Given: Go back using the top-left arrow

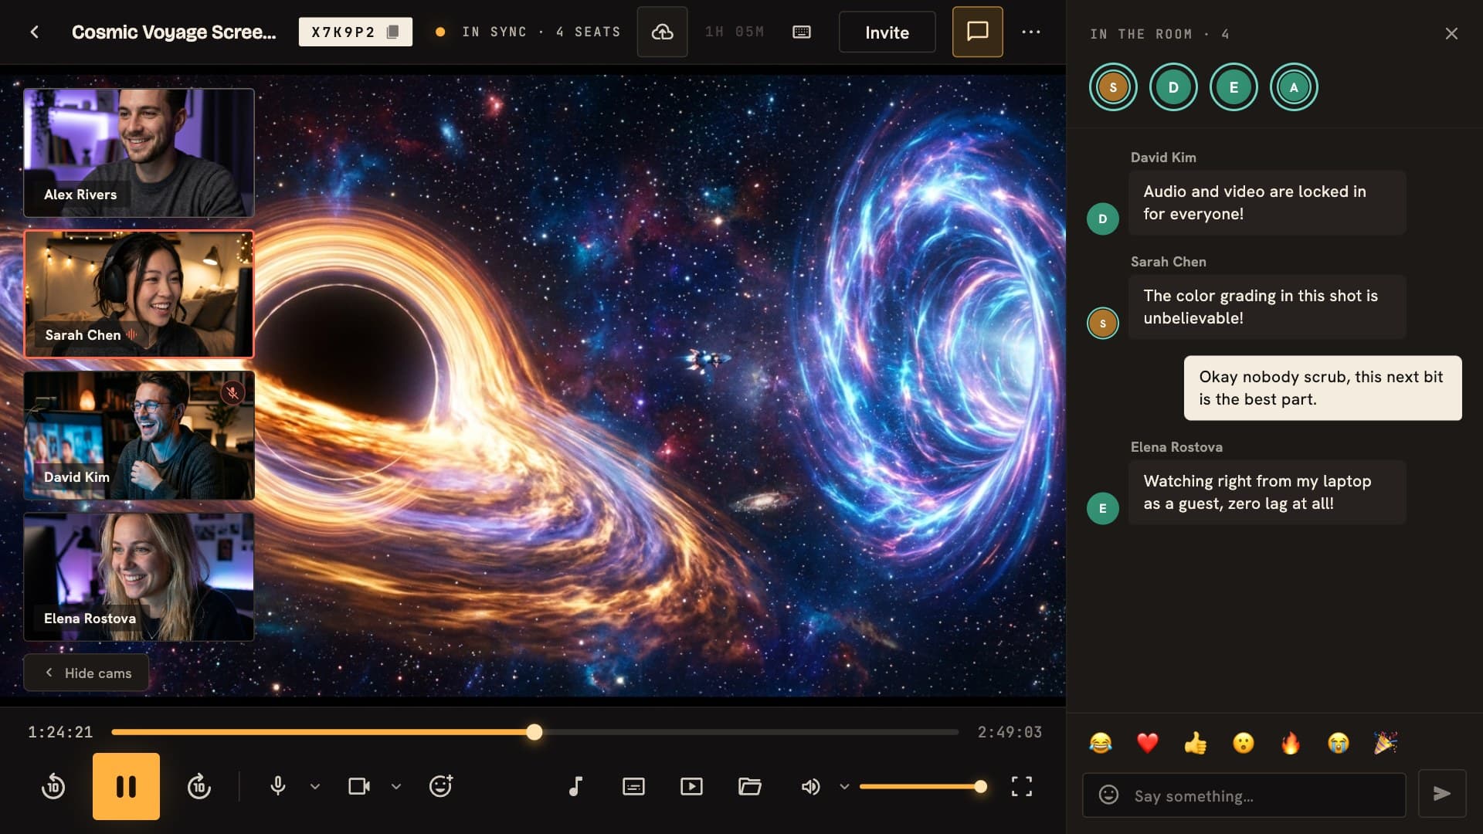Looking at the screenshot, I should pos(34,32).
